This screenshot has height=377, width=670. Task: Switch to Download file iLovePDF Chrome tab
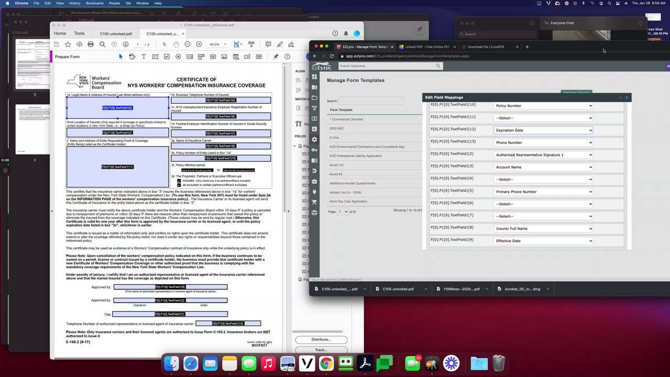489,47
